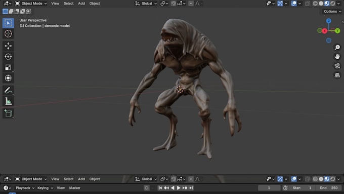Choose the extend-selection mode icon
The image size is (344, 194).
pos(11,12)
